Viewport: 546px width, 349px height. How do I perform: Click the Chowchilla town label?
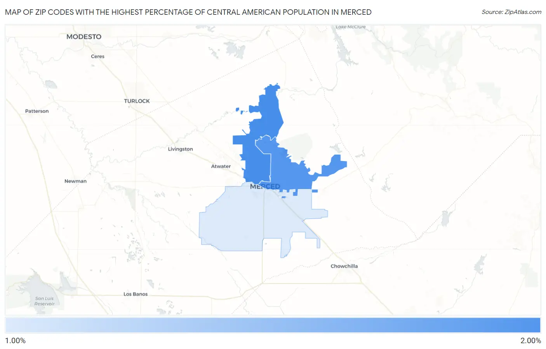tap(344, 266)
